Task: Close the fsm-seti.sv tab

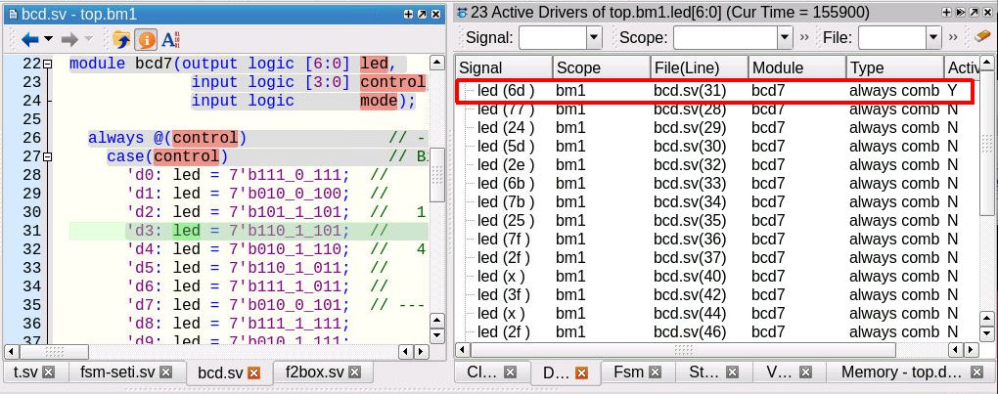Action: tap(166, 372)
